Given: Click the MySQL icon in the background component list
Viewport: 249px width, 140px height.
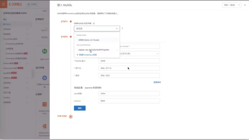Looking at the screenshot, I should 45,29.
